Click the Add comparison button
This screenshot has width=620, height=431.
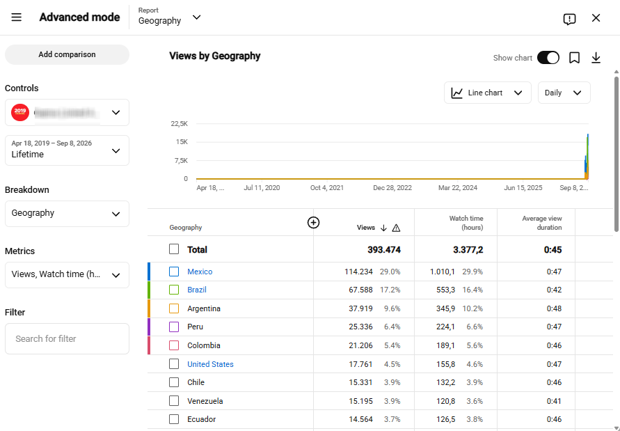(x=67, y=54)
